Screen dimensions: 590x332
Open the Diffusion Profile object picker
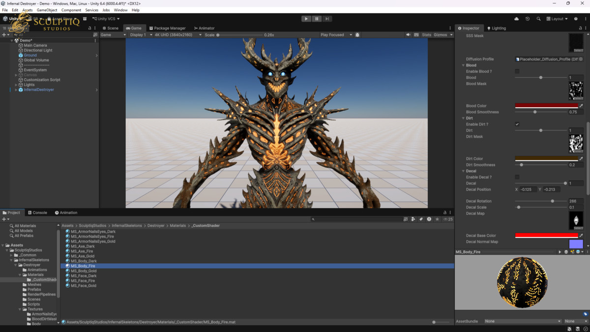(581, 59)
